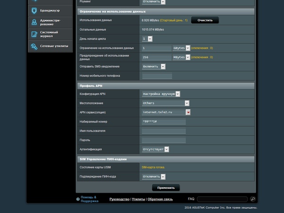Click the System Log notepad icon

click(34, 34)
